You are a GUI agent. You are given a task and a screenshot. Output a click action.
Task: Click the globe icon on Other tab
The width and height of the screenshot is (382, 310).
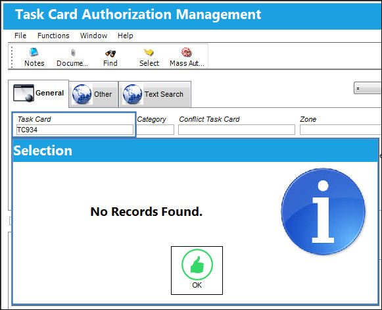(82, 94)
